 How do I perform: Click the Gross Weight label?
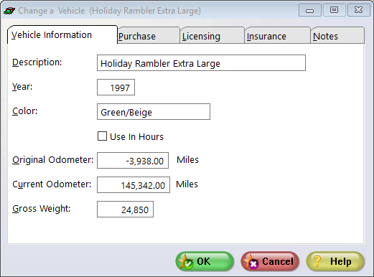42,209
